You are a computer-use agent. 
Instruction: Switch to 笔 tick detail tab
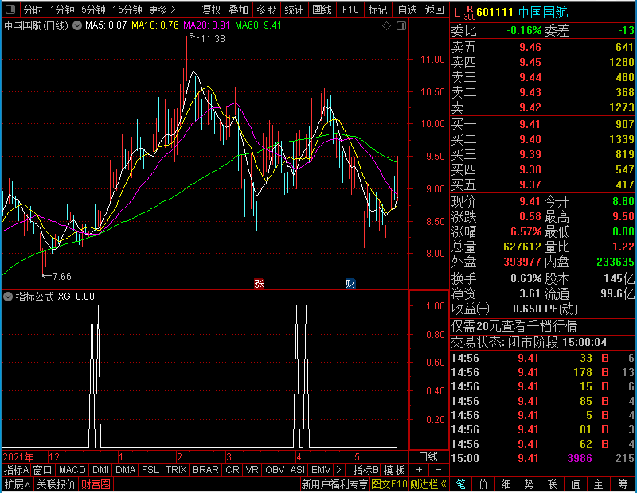(460, 484)
